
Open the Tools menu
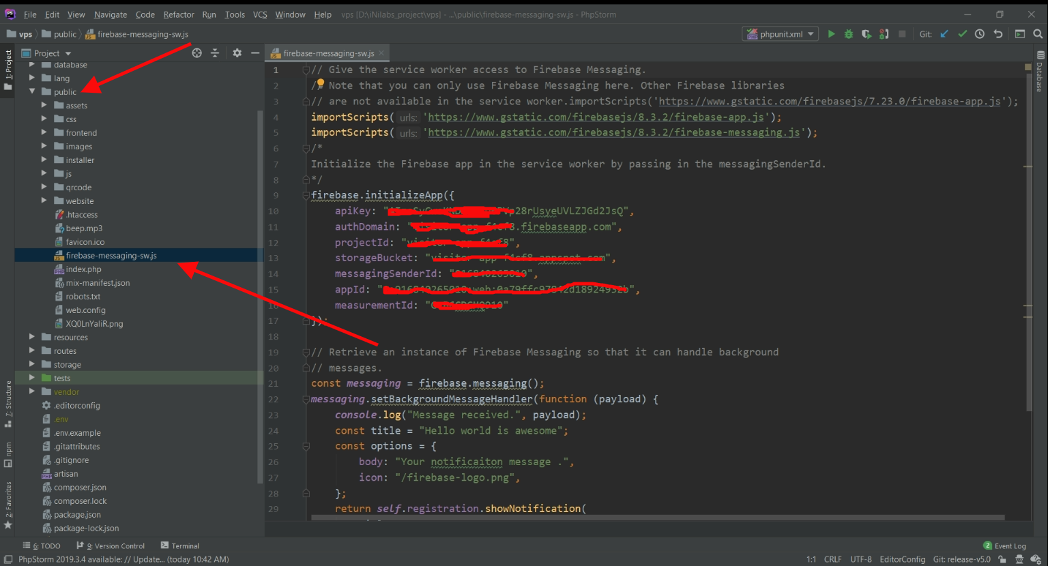235,14
